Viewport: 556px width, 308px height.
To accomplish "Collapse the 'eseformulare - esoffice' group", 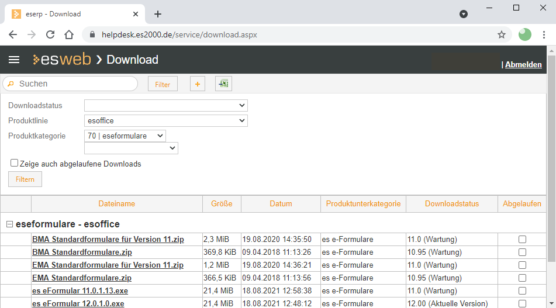I will tap(9, 224).
